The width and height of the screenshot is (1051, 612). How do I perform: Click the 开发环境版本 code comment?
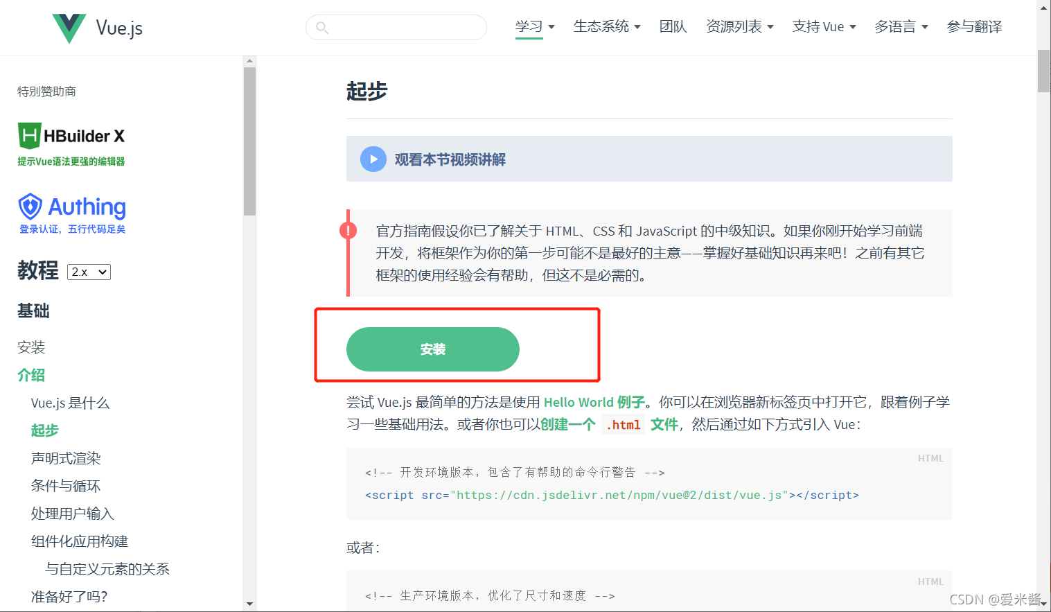tap(515, 472)
